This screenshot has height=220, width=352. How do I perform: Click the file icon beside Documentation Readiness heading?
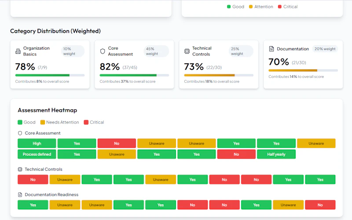20,194
